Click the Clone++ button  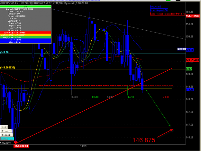7,135
